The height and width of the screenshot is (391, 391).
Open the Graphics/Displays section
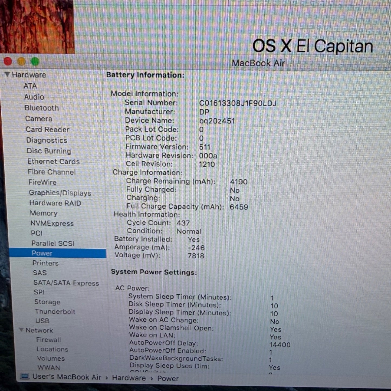60,193
